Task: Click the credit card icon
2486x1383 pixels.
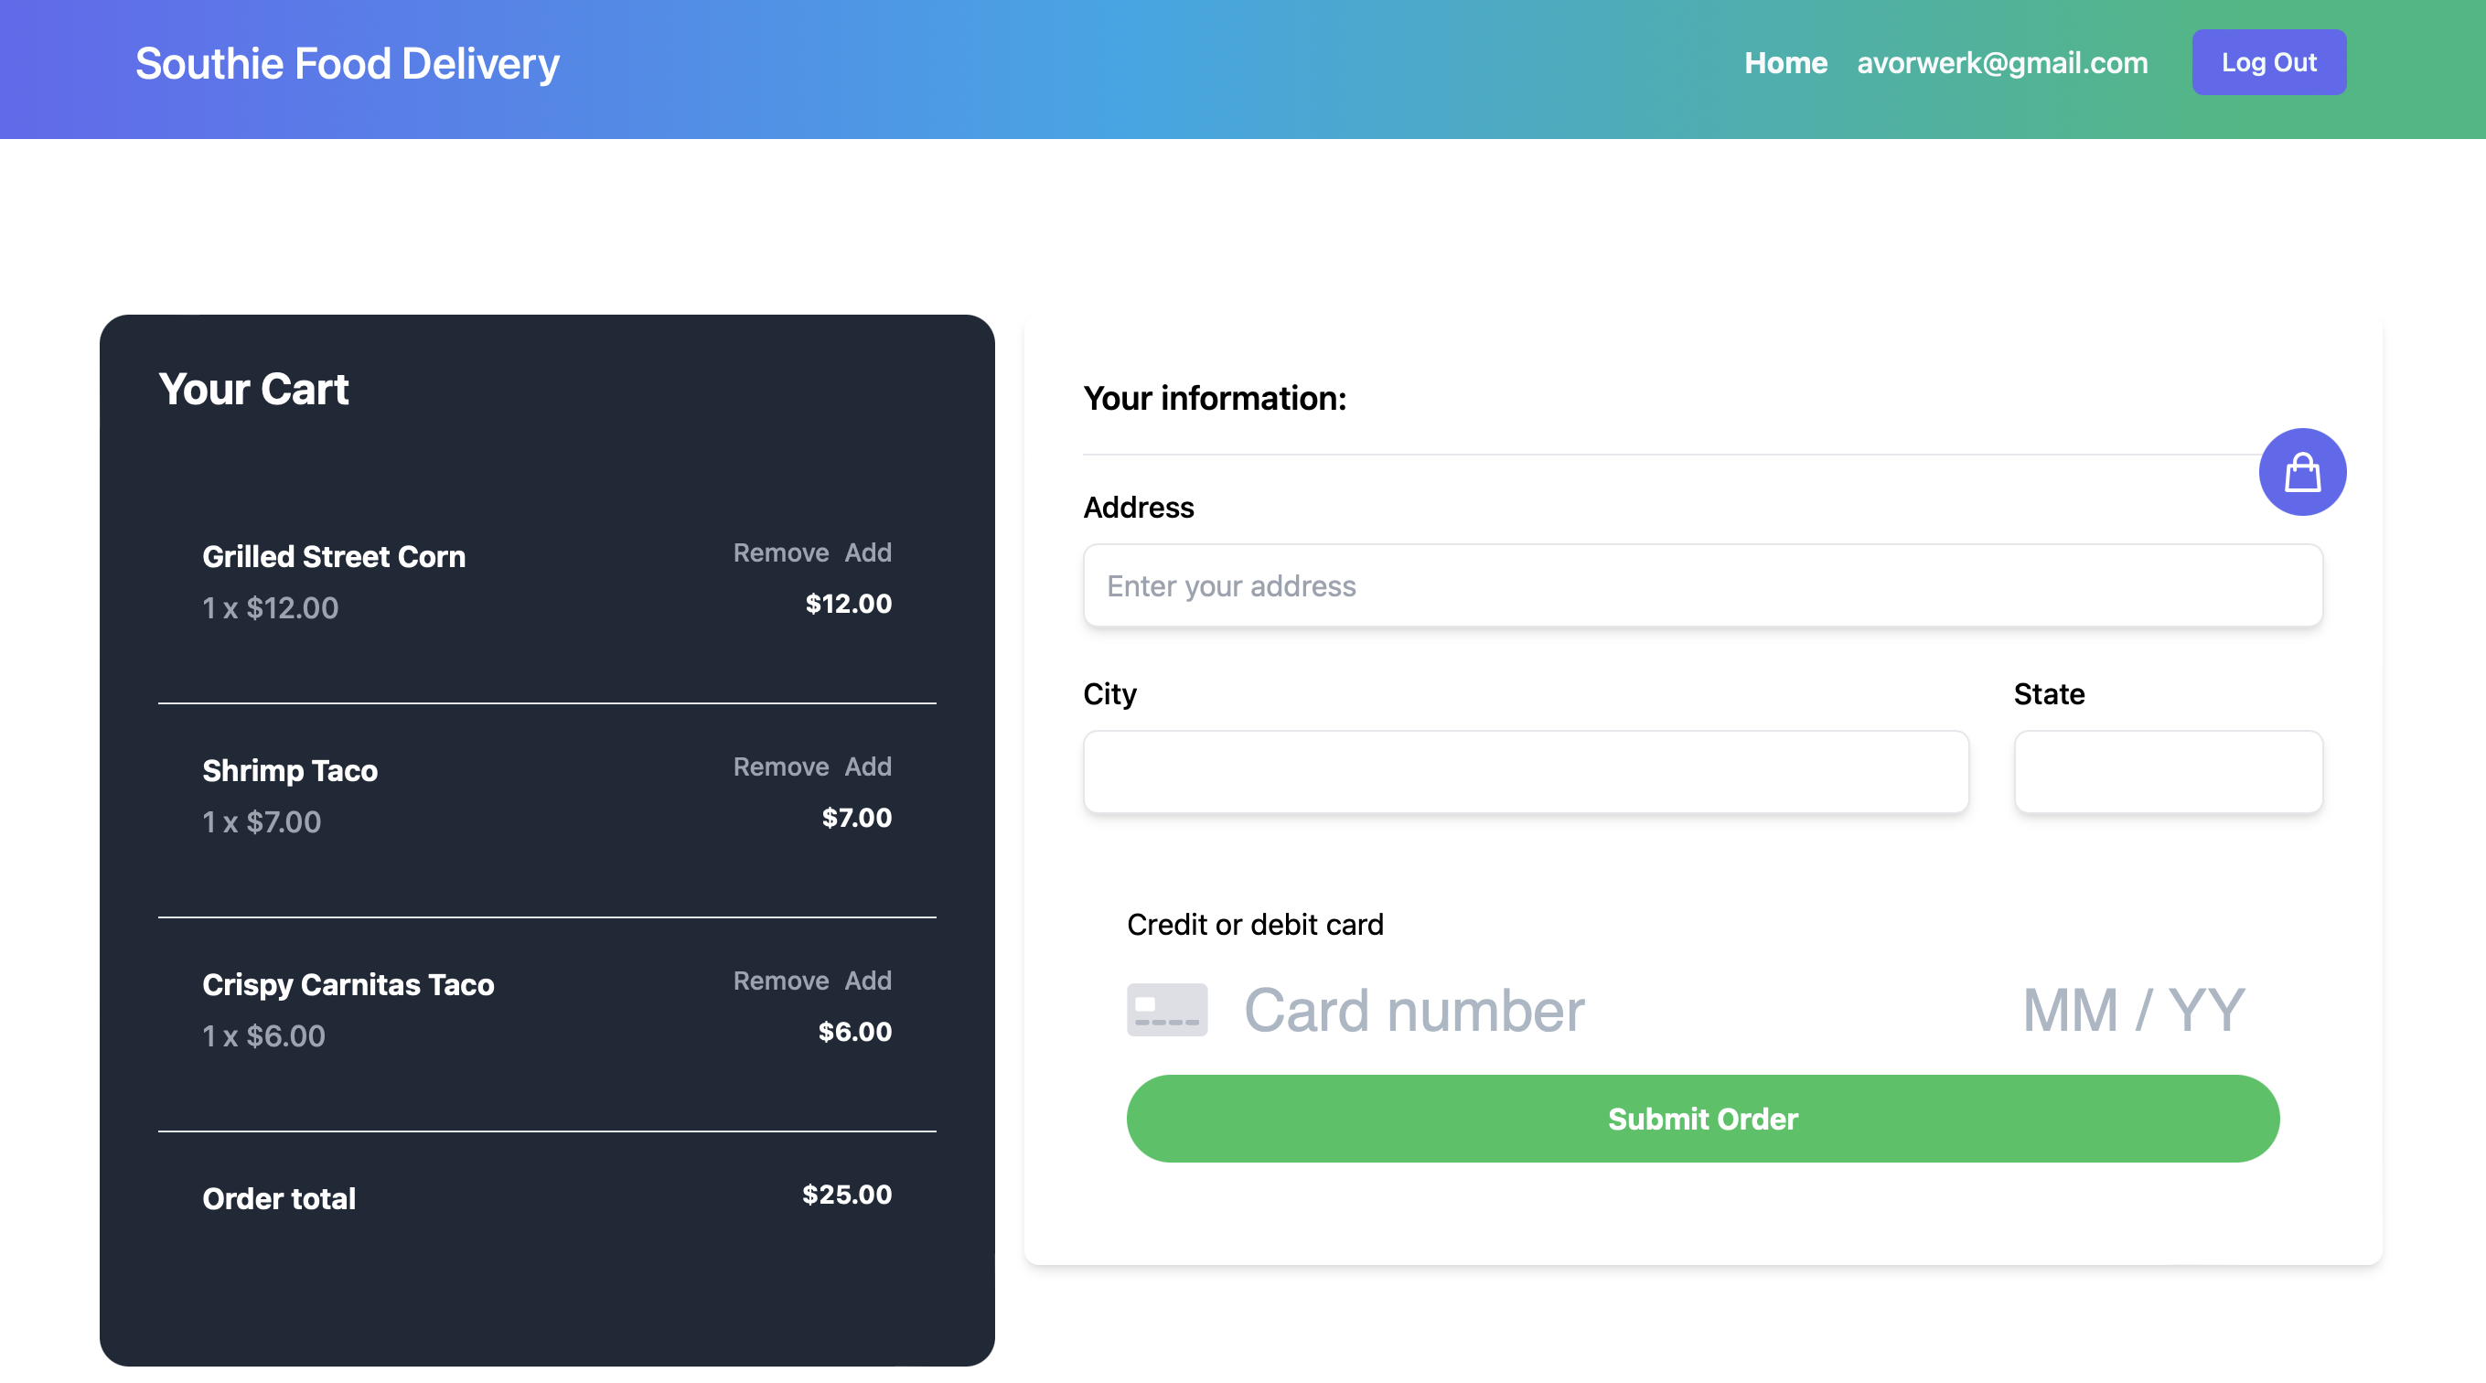Action: [1167, 1010]
